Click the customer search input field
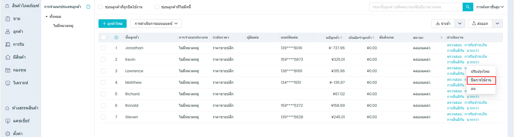This screenshot has height=137, width=514. (415, 7)
